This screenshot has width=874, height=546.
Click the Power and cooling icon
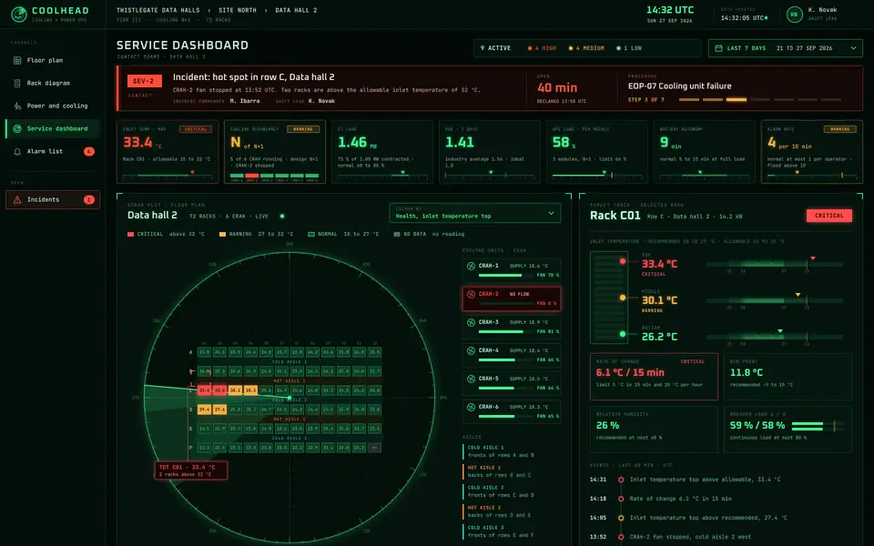(17, 106)
